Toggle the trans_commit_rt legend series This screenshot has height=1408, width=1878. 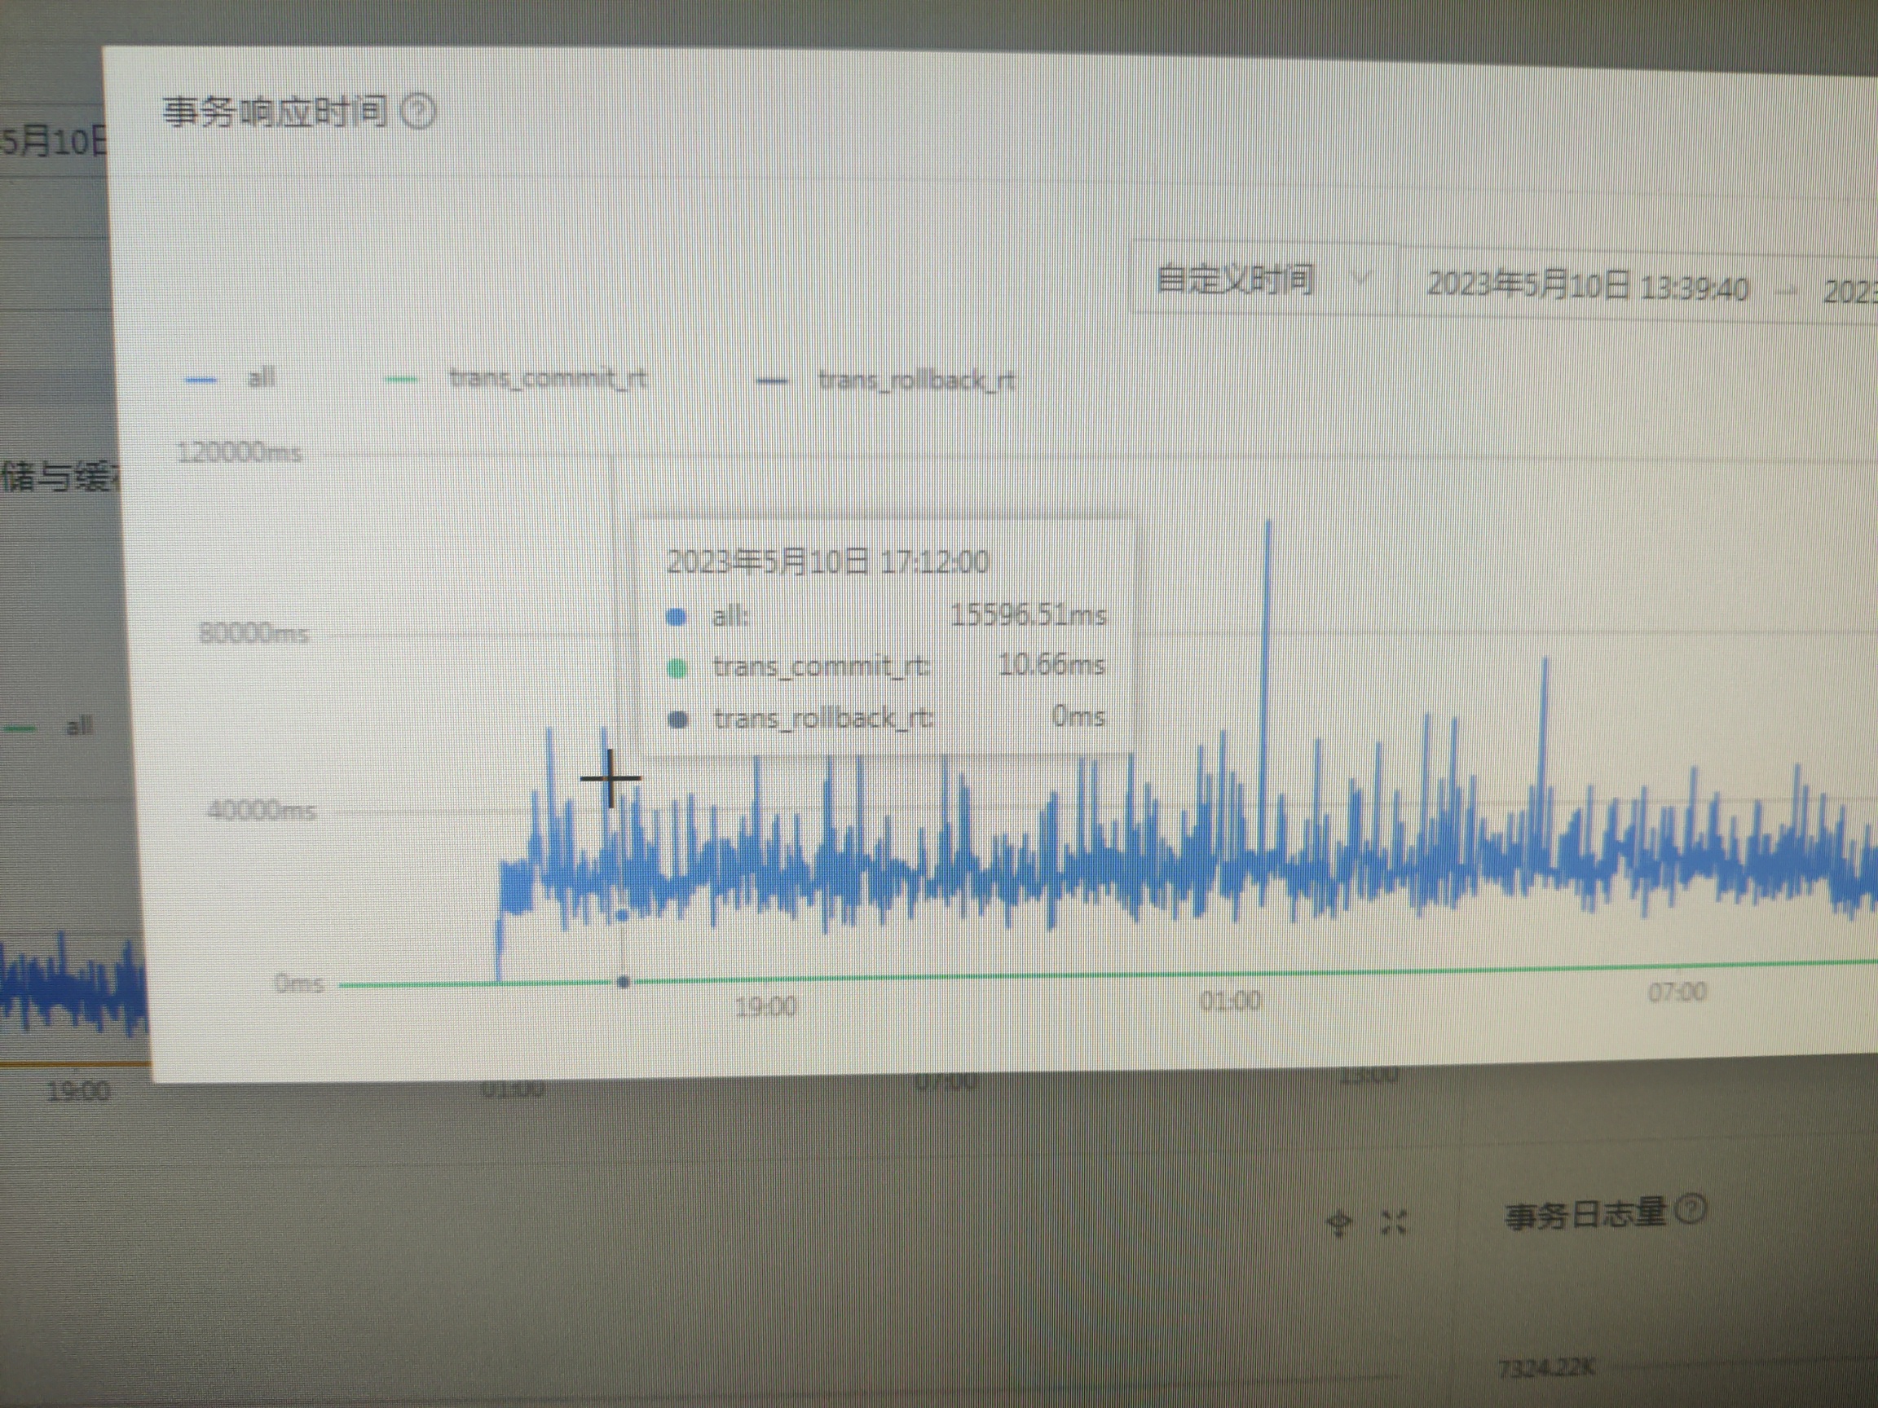(x=516, y=379)
